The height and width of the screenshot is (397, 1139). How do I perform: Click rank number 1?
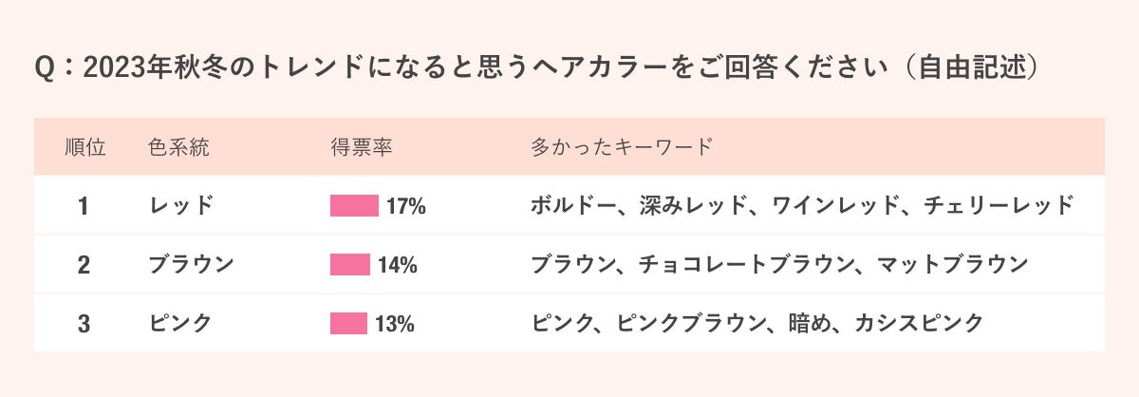(84, 206)
